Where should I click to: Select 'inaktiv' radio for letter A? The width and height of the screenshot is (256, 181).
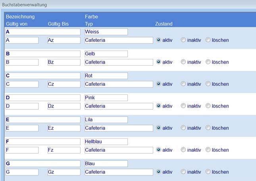point(183,40)
